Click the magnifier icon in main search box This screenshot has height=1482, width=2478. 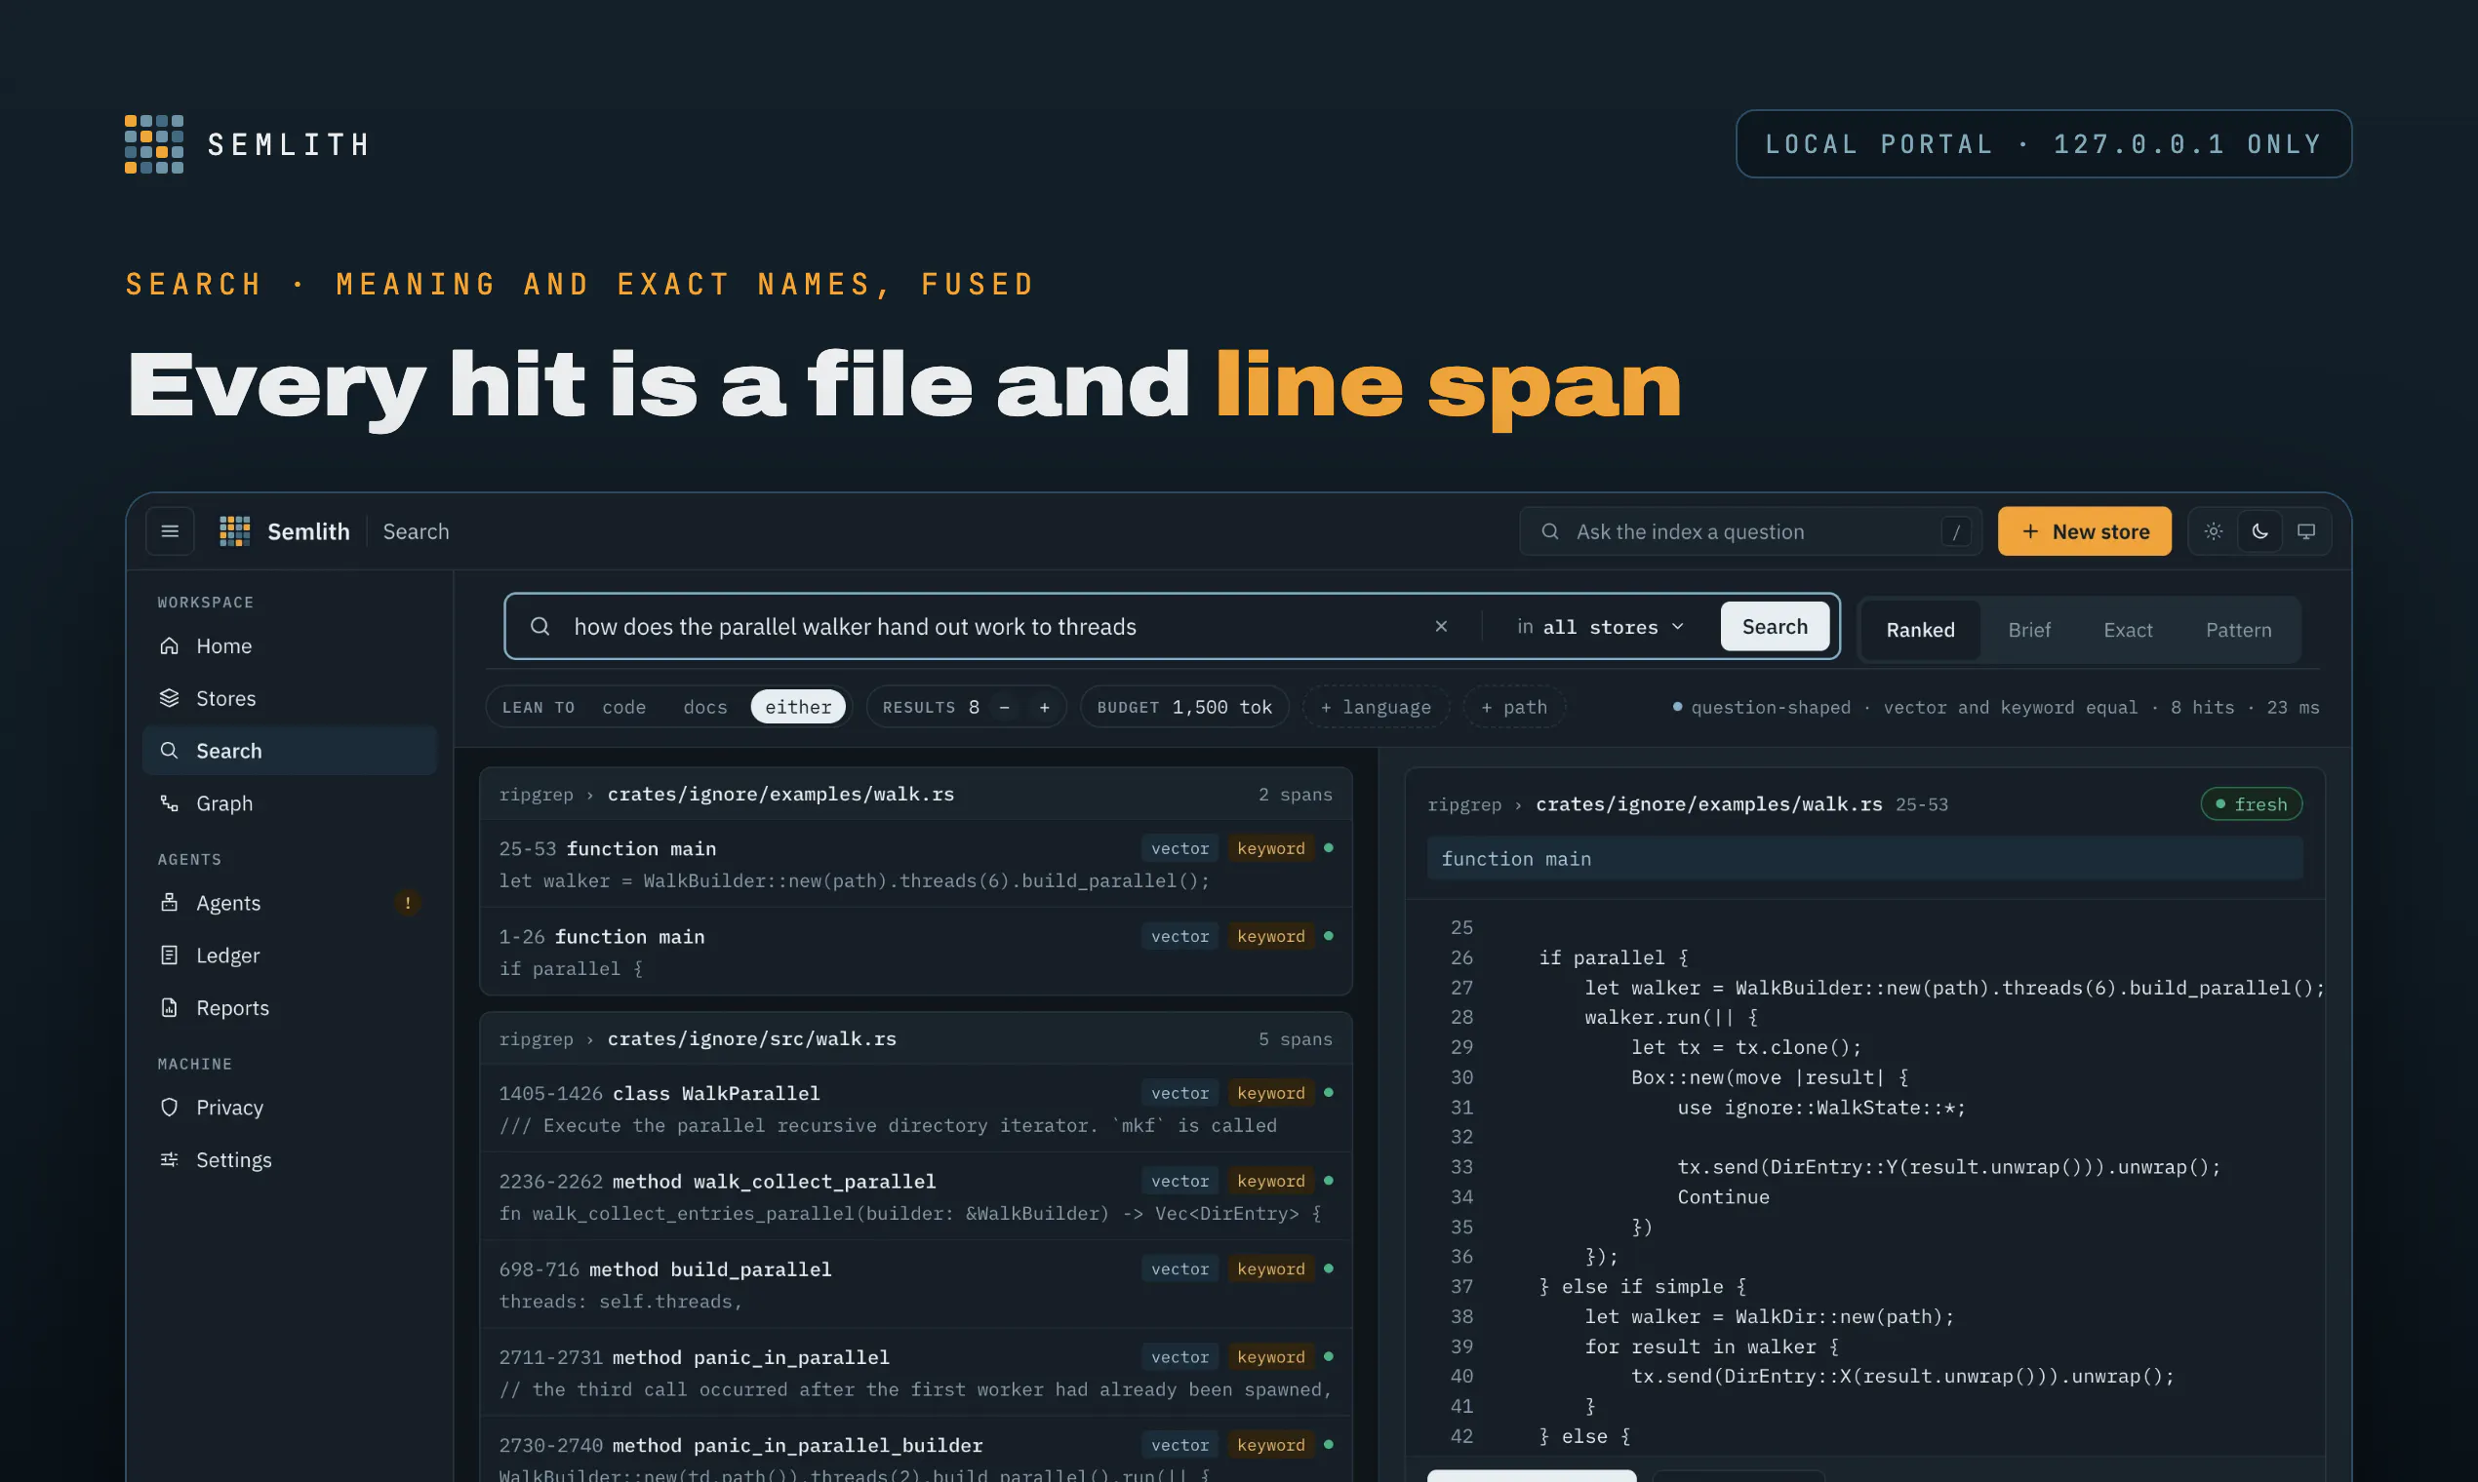click(x=540, y=626)
